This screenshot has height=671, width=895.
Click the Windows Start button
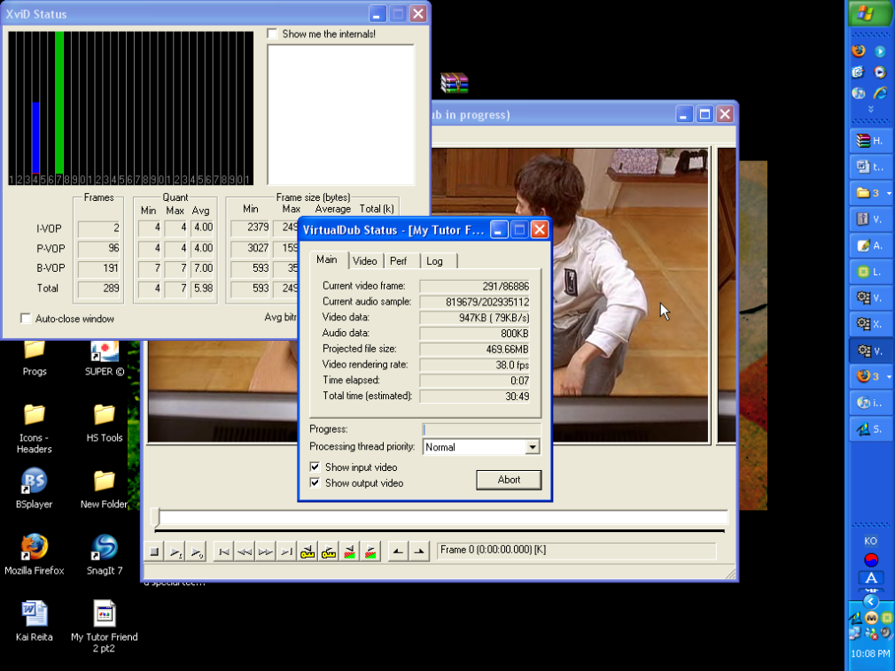[870, 13]
